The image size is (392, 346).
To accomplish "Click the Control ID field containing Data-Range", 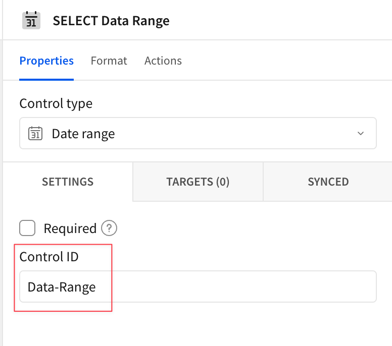I will pos(62,287).
